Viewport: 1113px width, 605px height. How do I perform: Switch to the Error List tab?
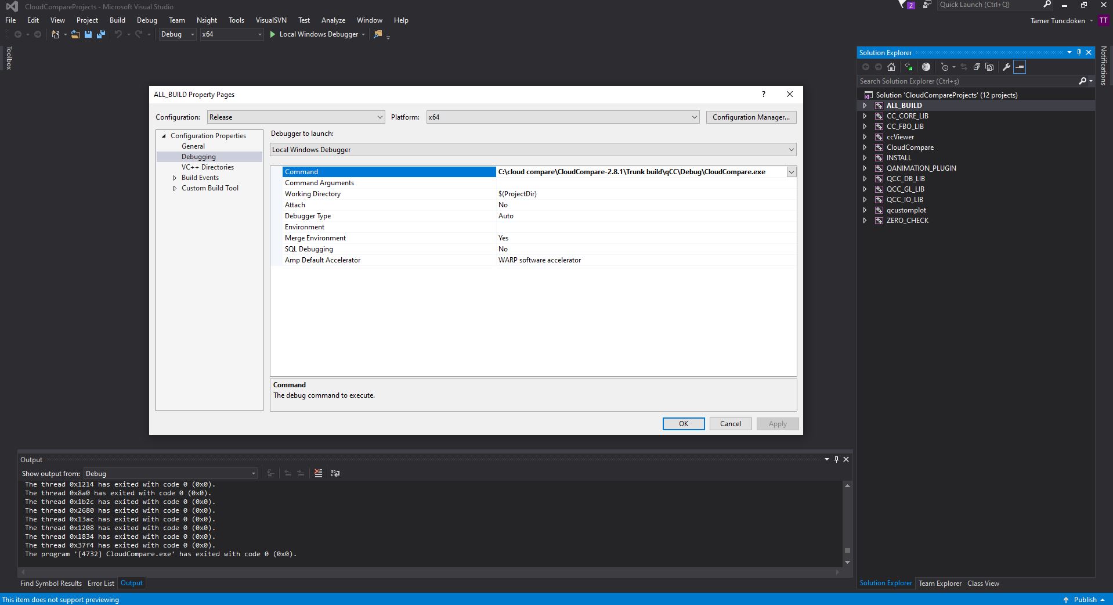coord(101,584)
